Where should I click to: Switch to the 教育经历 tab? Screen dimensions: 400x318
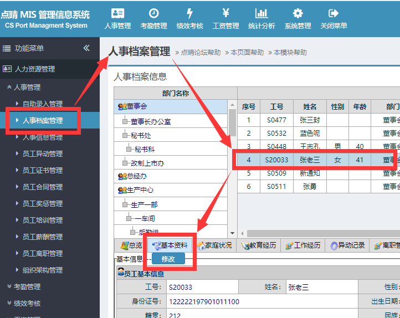pos(259,245)
